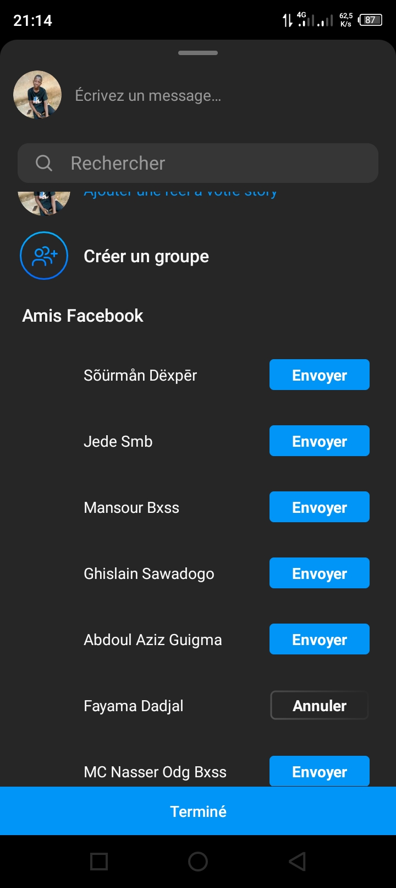
Task: Open the Créer un groupe option
Action: click(146, 257)
